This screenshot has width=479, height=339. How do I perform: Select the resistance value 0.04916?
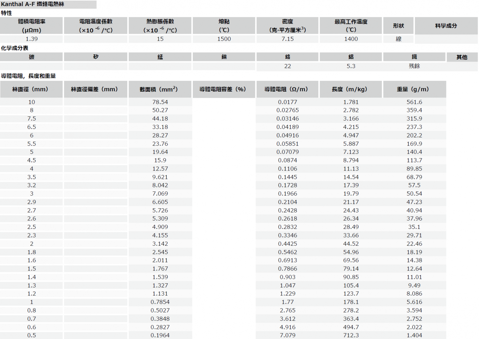tap(287, 136)
